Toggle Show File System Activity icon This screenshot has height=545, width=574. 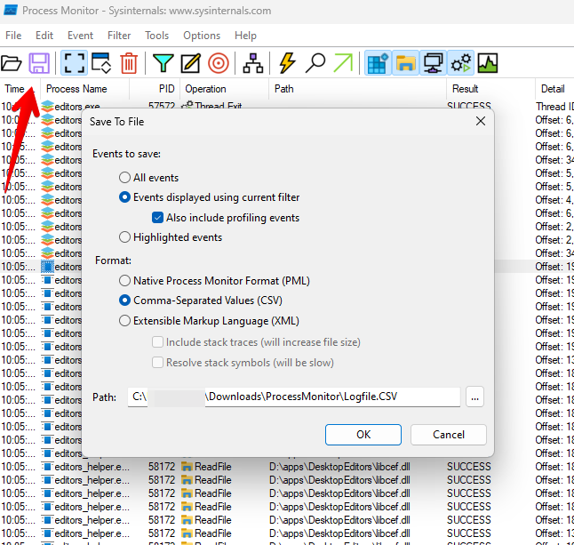tap(405, 63)
